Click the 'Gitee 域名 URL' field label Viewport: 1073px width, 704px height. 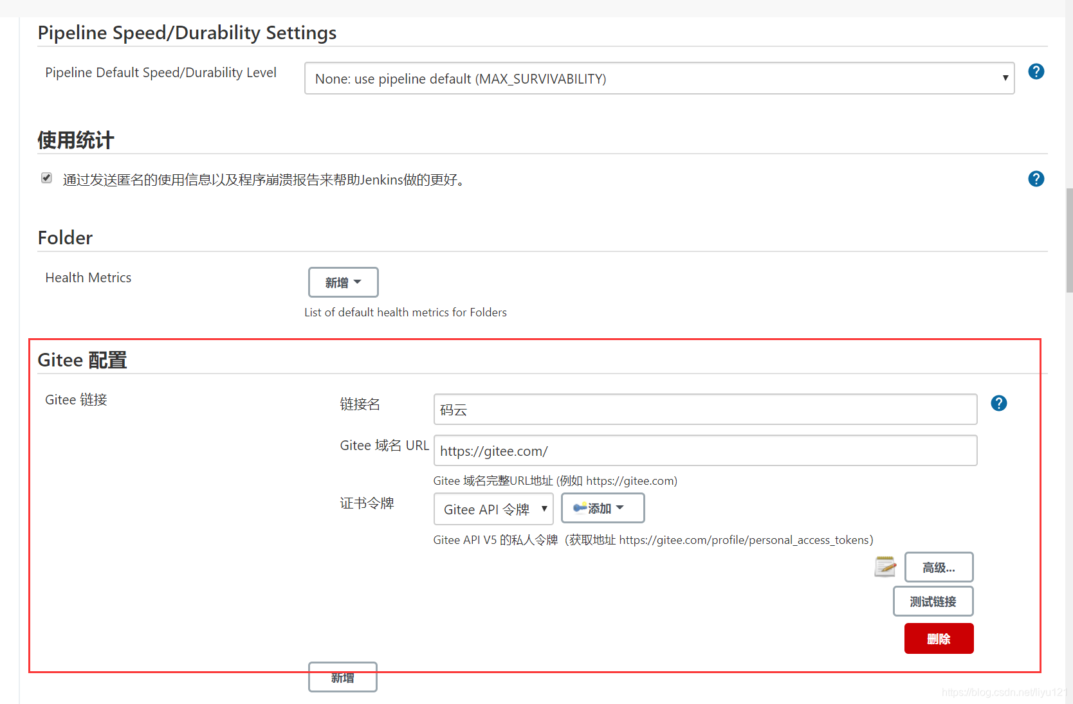pos(384,446)
